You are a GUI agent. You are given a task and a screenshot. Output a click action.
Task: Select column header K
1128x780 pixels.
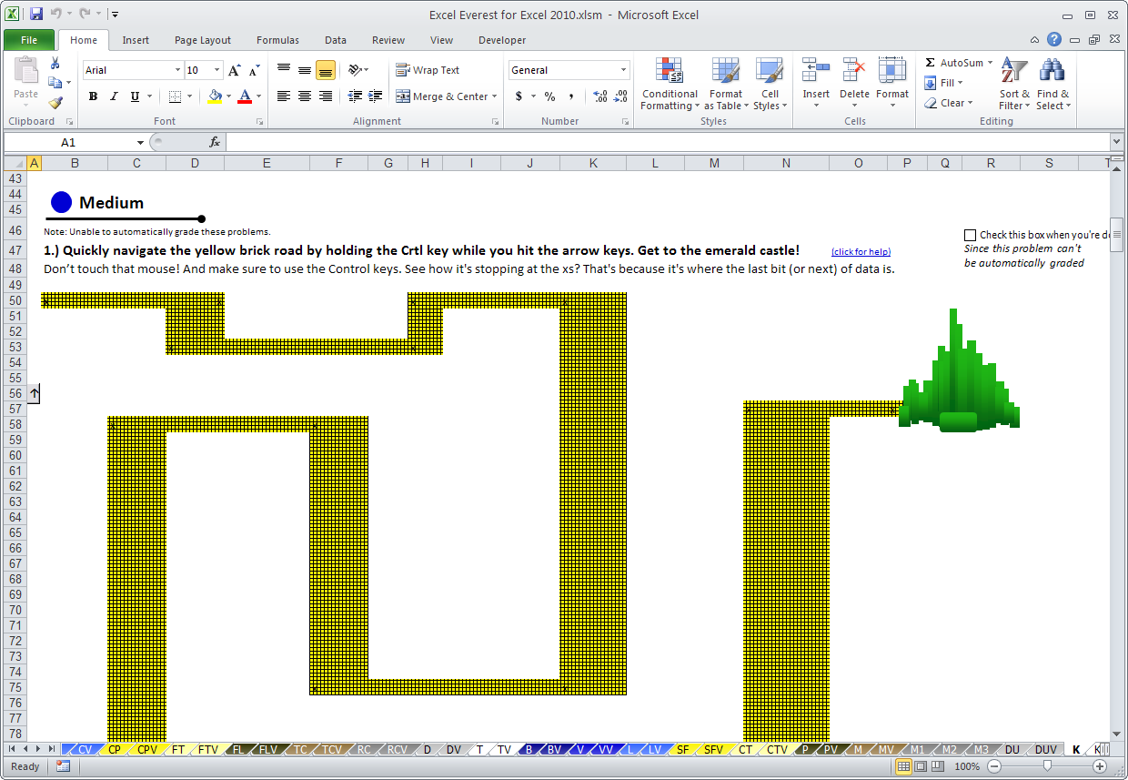point(593,163)
